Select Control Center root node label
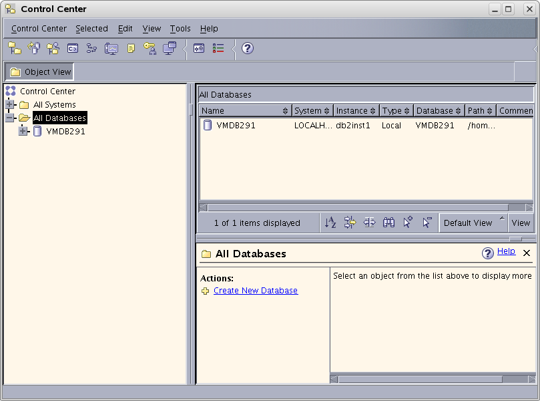The height and width of the screenshot is (401, 540). click(x=47, y=91)
